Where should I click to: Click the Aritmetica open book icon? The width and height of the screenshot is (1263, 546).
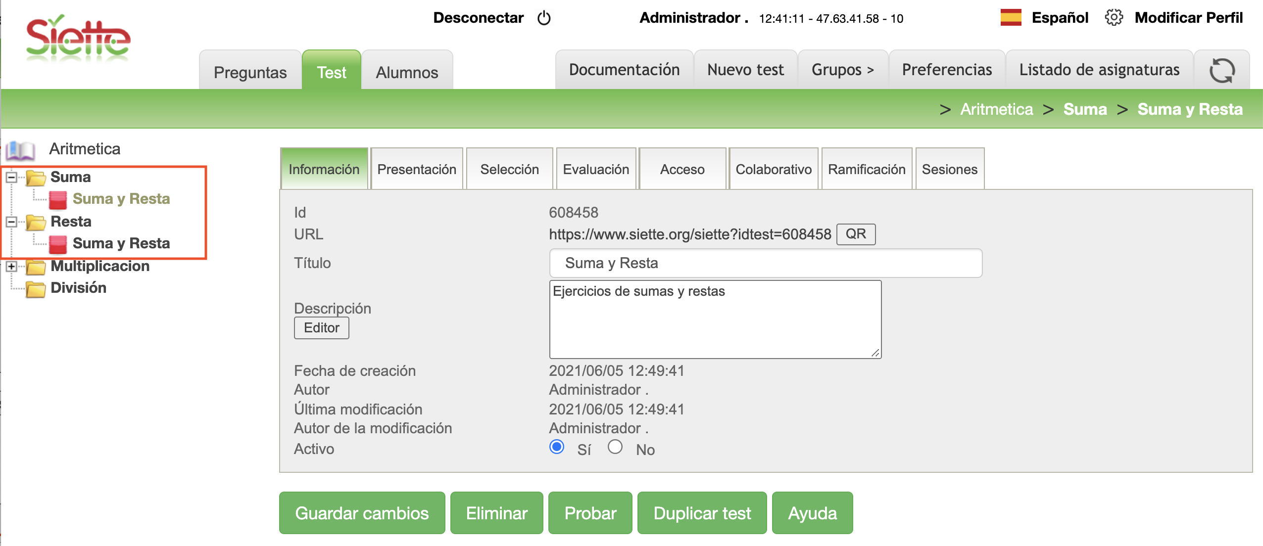(x=21, y=149)
